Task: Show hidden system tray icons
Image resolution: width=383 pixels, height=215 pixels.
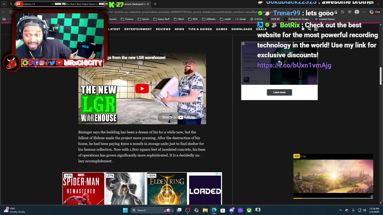Action: point(340,210)
